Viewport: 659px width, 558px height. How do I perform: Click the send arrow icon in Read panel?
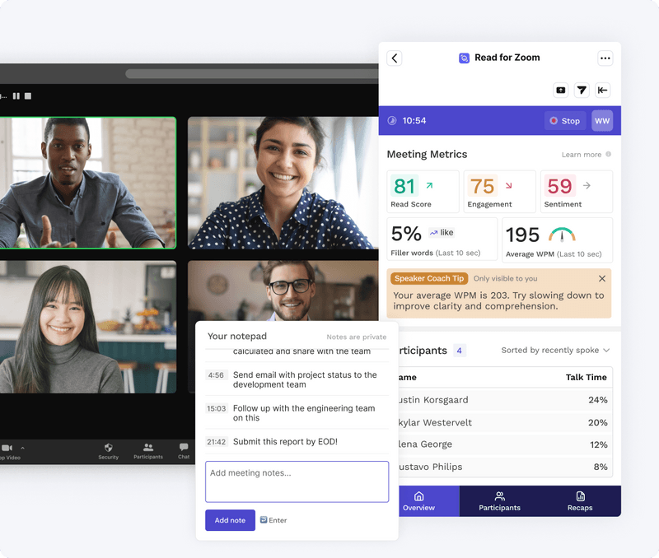[583, 90]
